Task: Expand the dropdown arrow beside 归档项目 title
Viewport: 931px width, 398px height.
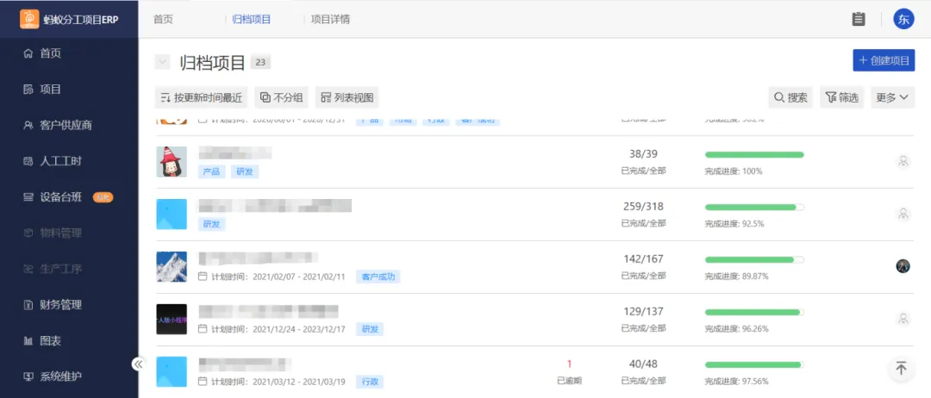Action: (x=163, y=62)
